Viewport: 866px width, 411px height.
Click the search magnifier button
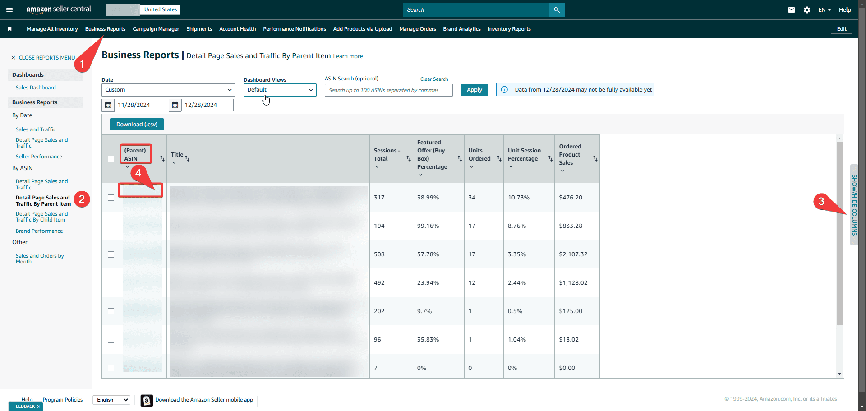click(557, 9)
